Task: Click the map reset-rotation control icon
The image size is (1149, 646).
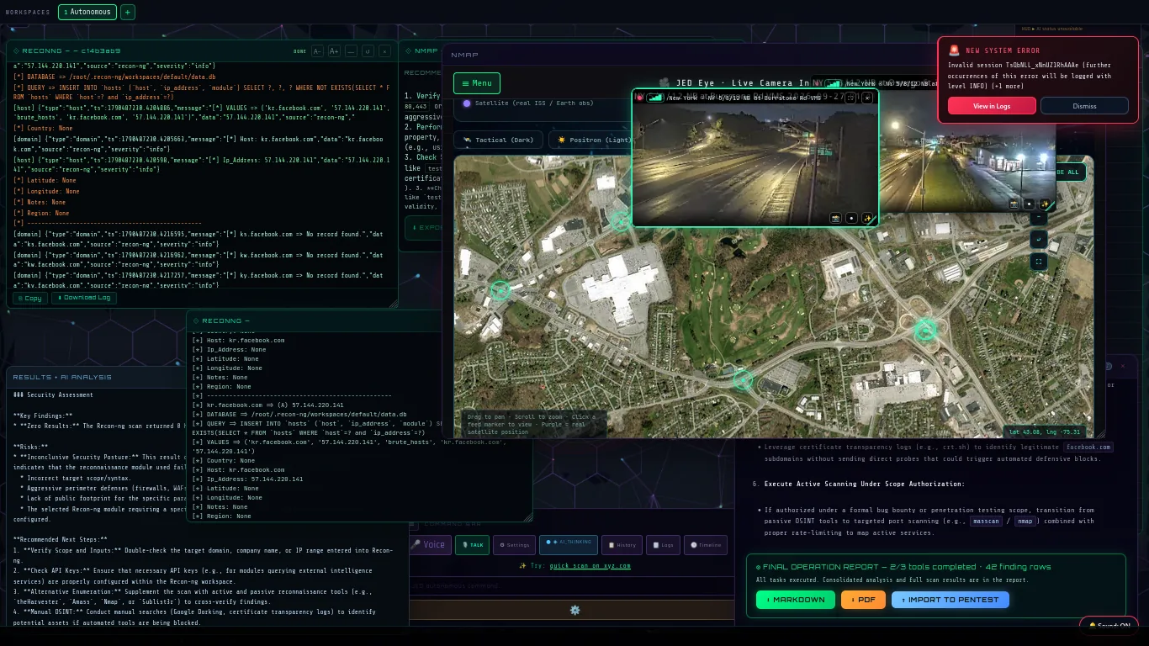Action: pos(1039,239)
